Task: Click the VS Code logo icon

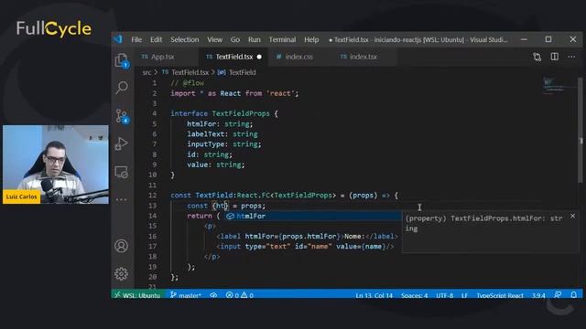Action: (118, 39)
